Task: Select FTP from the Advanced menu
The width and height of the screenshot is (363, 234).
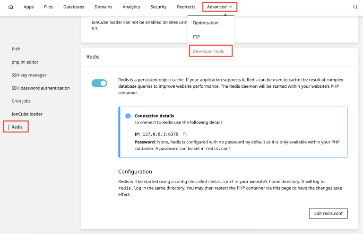Action: coord(196,37)
